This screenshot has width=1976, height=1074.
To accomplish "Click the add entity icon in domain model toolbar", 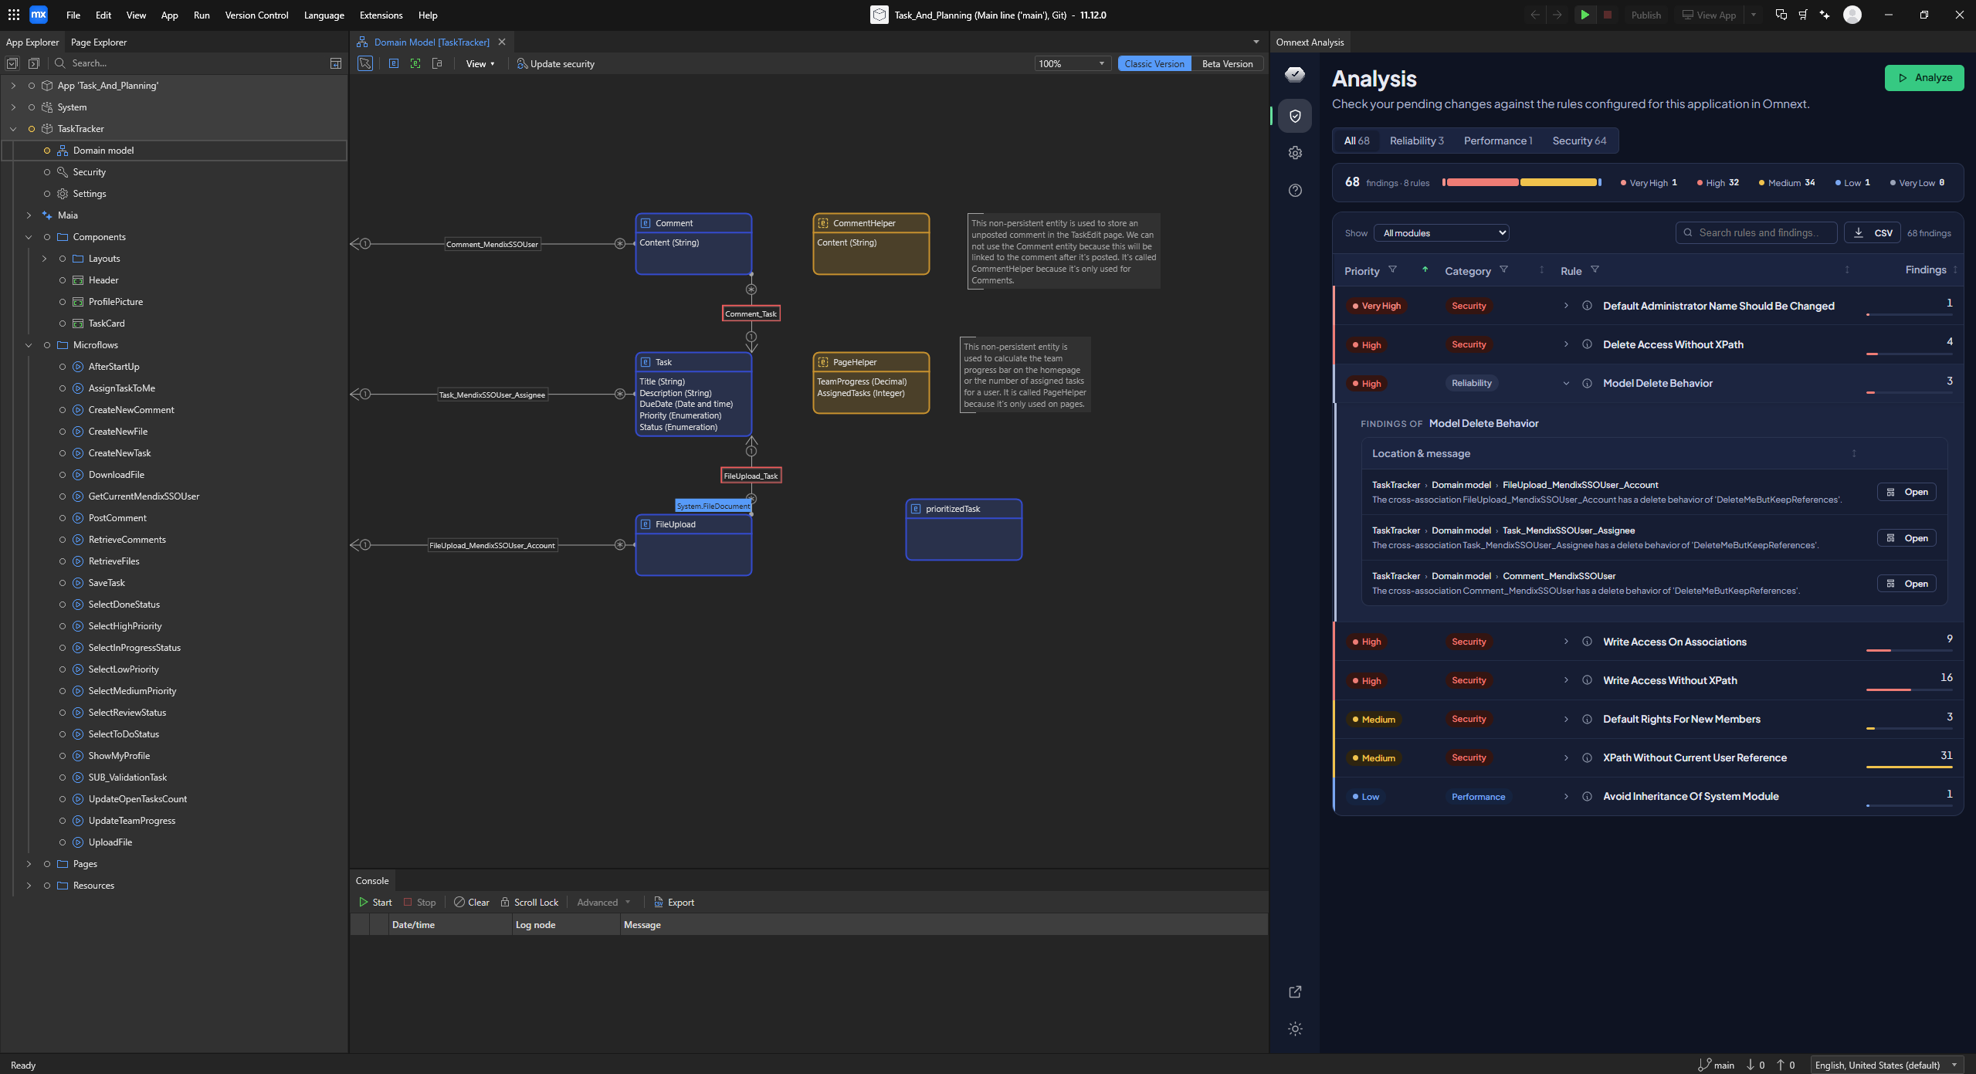I will coord(394,64).
